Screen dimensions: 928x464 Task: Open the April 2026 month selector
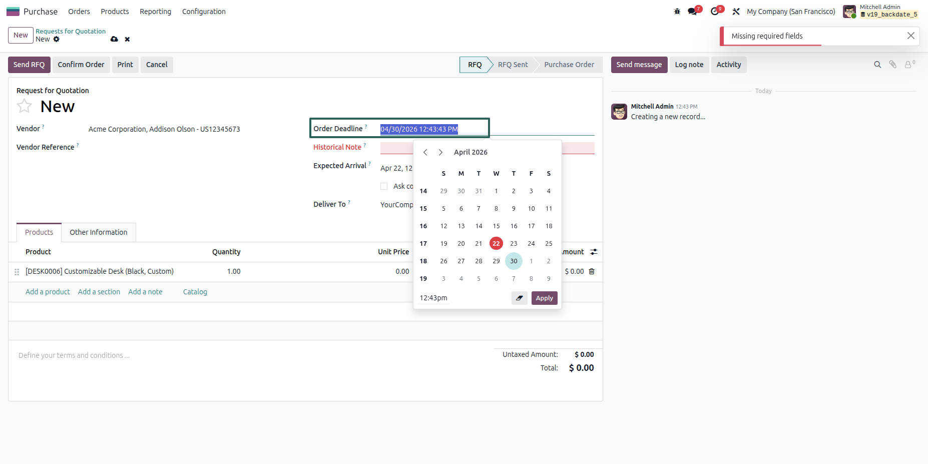471,152
